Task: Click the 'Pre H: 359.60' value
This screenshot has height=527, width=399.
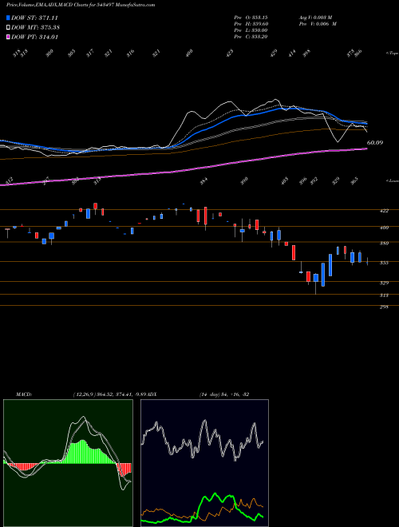Action: point(251,24)
